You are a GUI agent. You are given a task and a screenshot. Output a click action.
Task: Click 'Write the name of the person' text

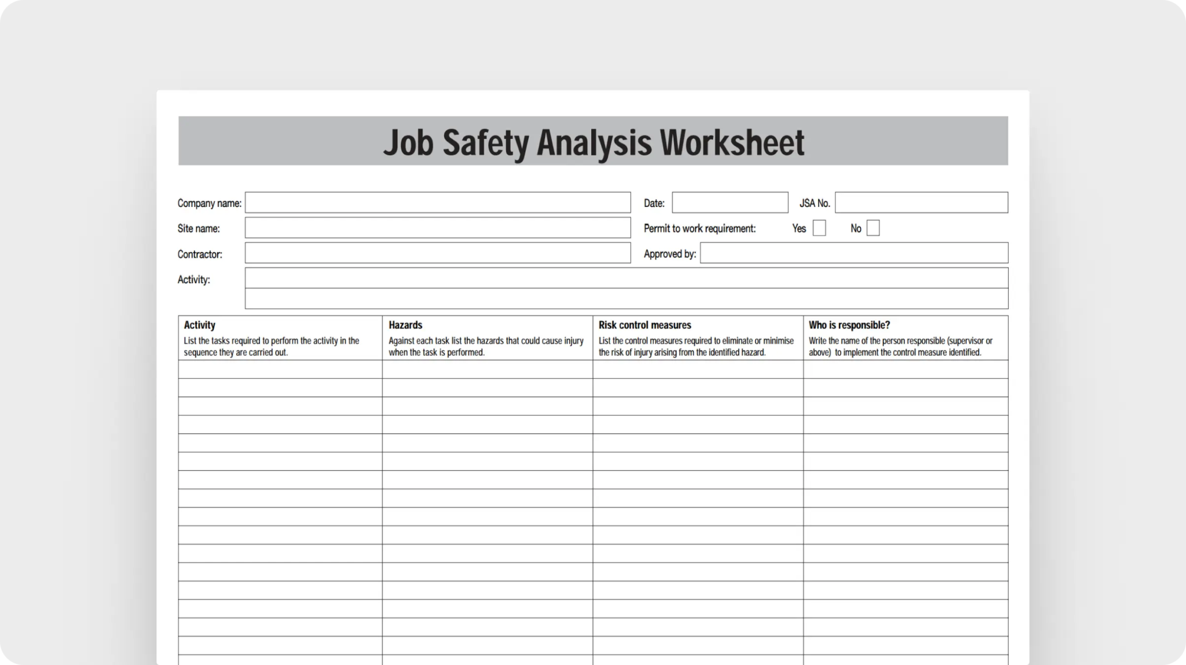[901, 346]
